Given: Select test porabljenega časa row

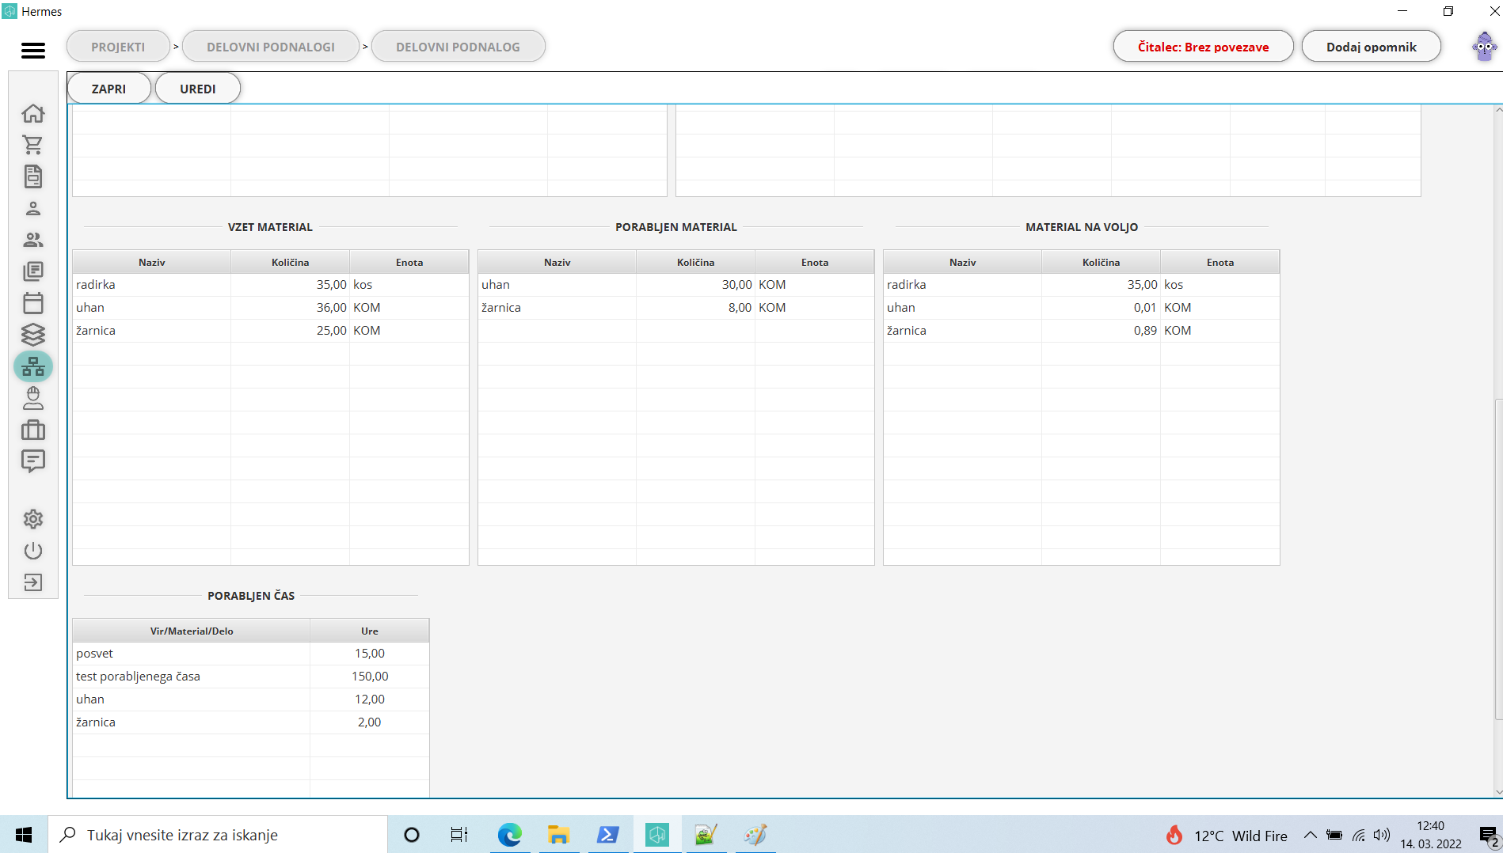Looking at the screenshot, I should [x=250, y=677].
